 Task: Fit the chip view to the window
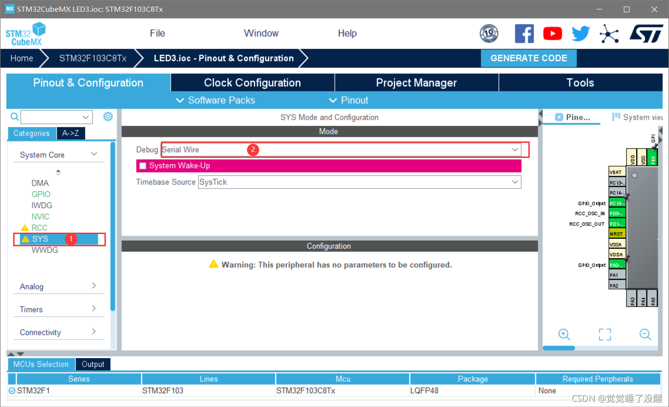pos(605,334)
